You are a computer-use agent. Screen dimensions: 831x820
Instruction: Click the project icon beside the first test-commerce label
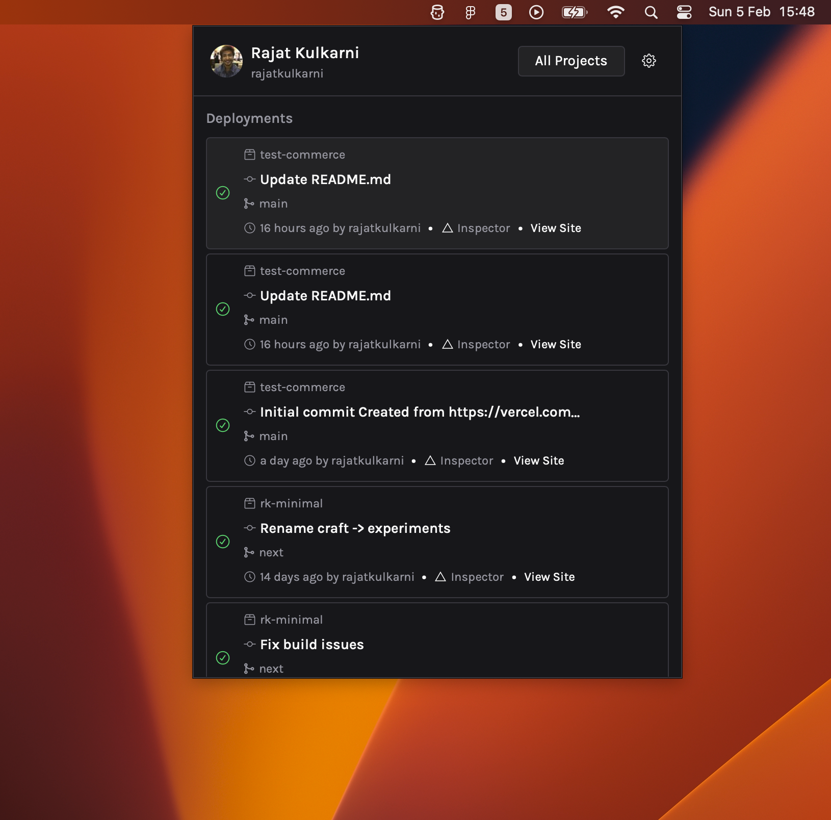[249, 155]
